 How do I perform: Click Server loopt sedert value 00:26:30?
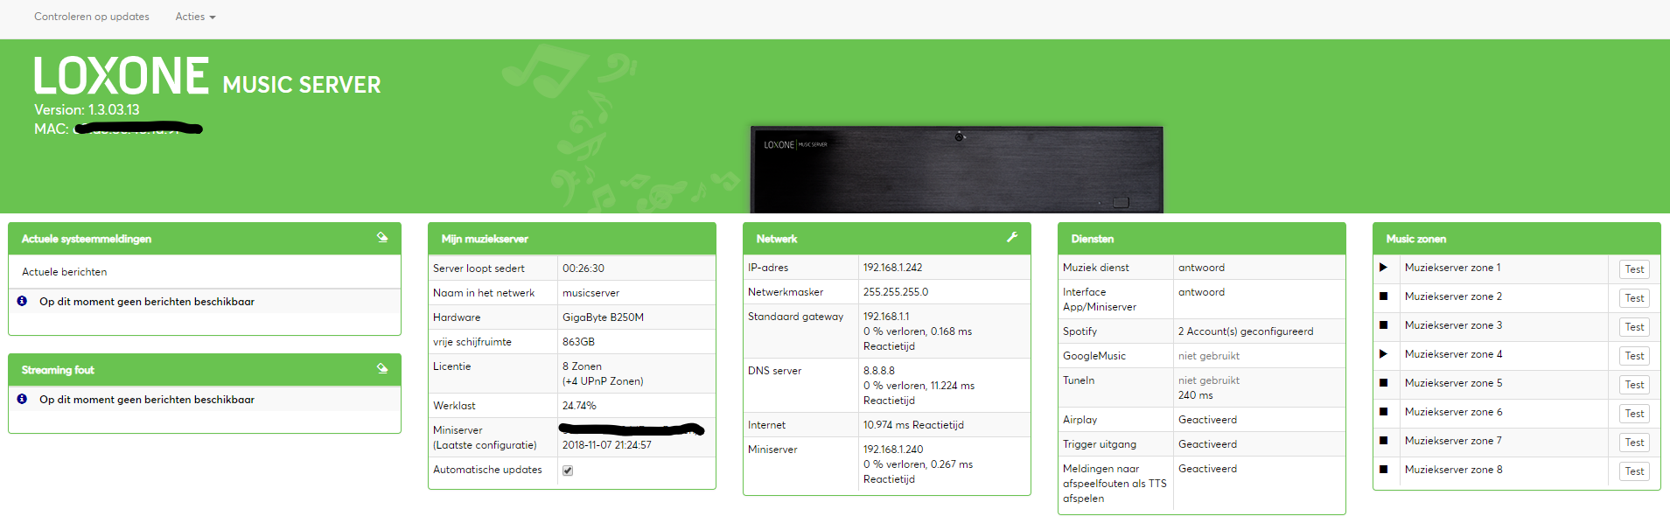(x=583, y=268)
